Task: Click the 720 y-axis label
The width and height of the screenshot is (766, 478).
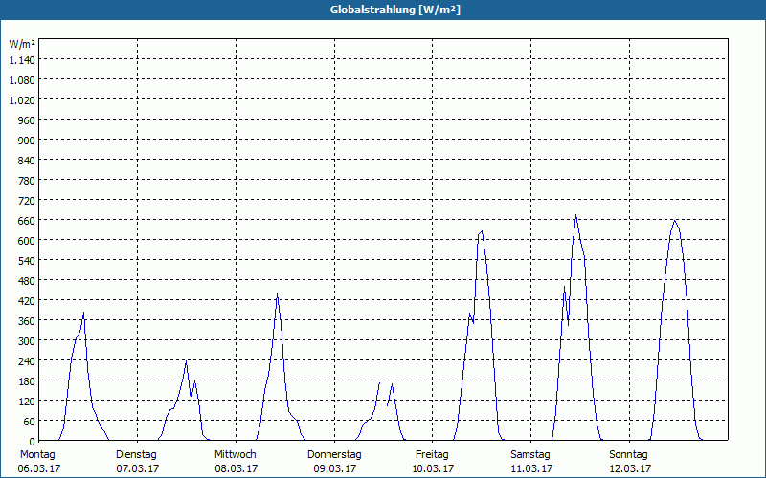Action: coord(27,201)
